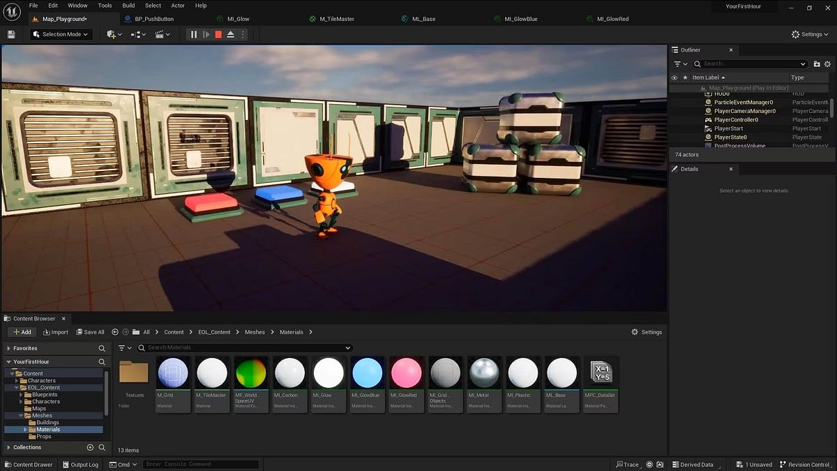Open the Blueprints toolbar icon

tap(135, 34)
